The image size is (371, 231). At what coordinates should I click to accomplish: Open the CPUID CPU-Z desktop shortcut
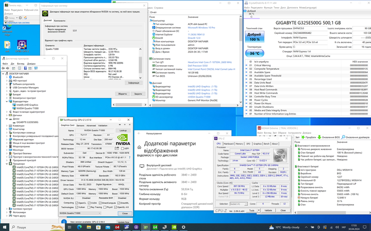(x=22, y=46)
